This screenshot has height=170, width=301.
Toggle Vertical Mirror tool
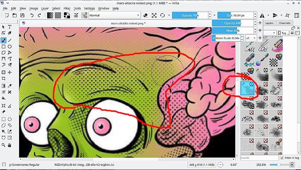[275, 15]
